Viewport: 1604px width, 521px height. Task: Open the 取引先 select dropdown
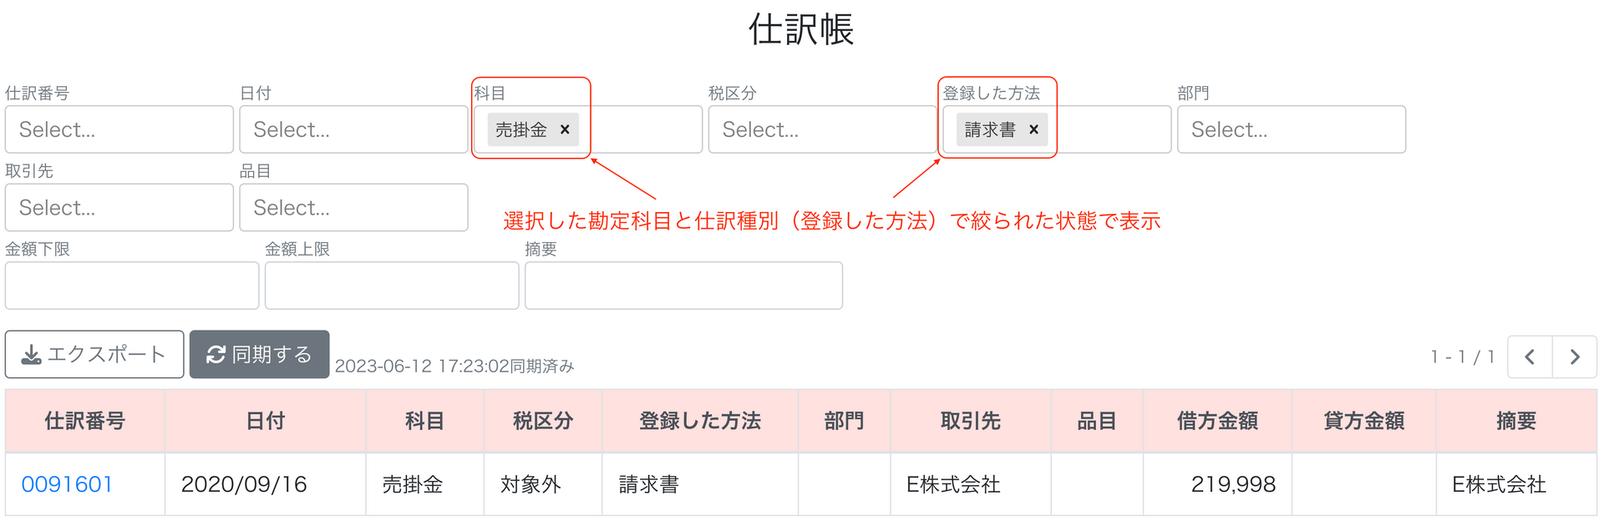[x=119, y=207]
